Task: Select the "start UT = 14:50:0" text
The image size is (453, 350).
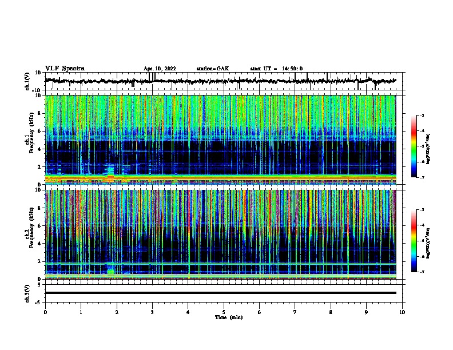Action: [276, 69]
